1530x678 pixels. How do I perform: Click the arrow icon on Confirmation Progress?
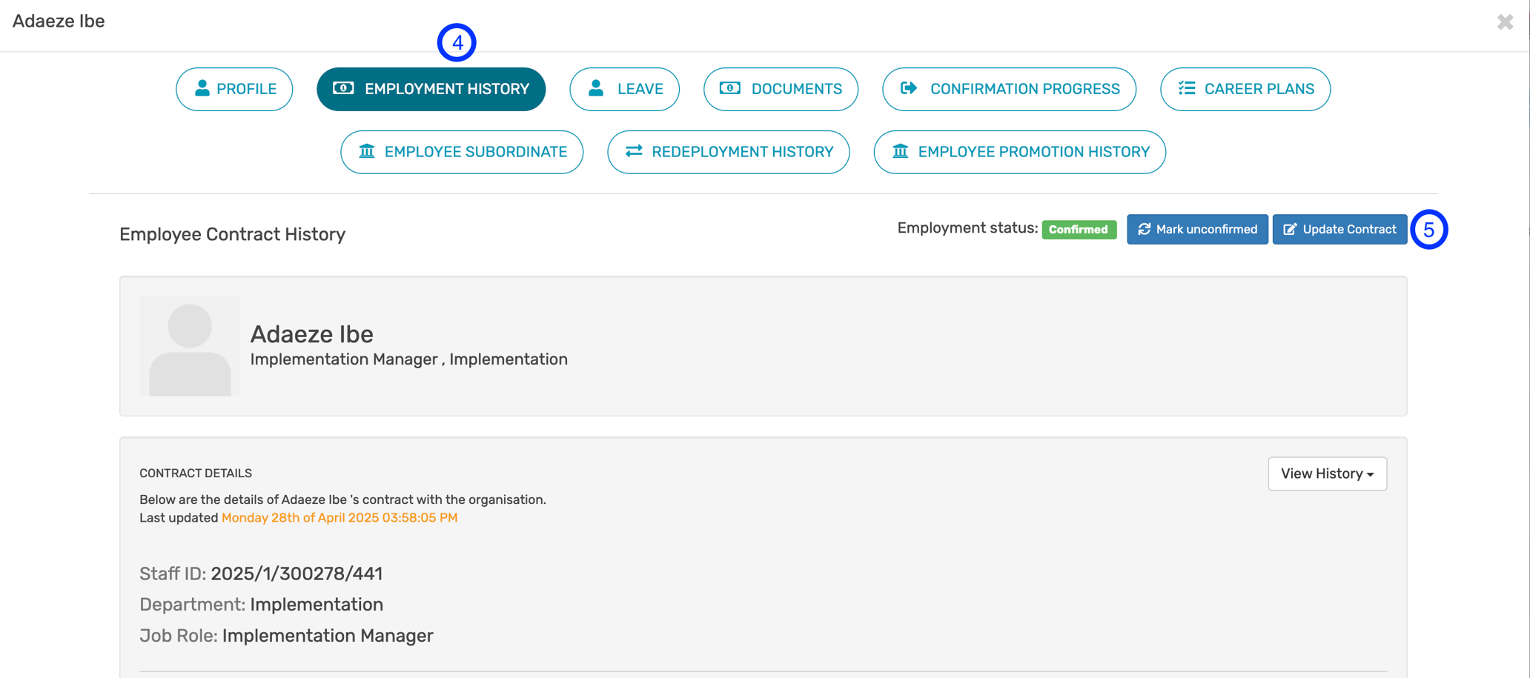[909, 88]
